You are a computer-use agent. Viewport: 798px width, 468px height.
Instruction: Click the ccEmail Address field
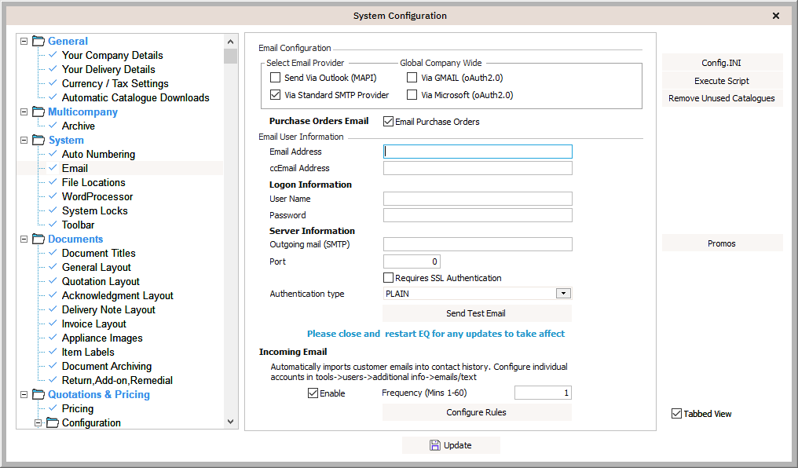(478, 168)
